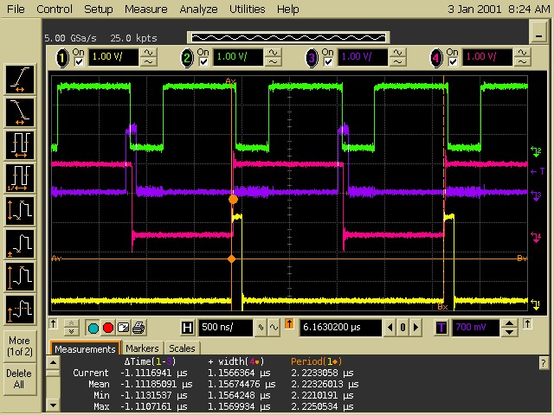Image resolution: width=554 pixels, height=415 pixels.
Task: Open the Measure menu
Action: (x=145, y=10)
